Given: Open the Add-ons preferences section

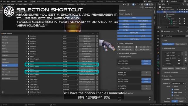Looking at the screenshot, I should (x=10, y=56).
